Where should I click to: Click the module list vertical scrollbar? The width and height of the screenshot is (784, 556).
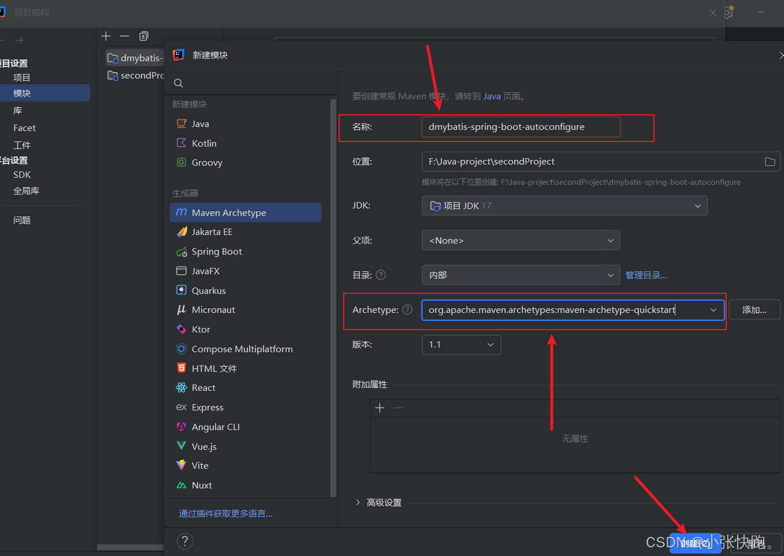[x=333, y=297]
